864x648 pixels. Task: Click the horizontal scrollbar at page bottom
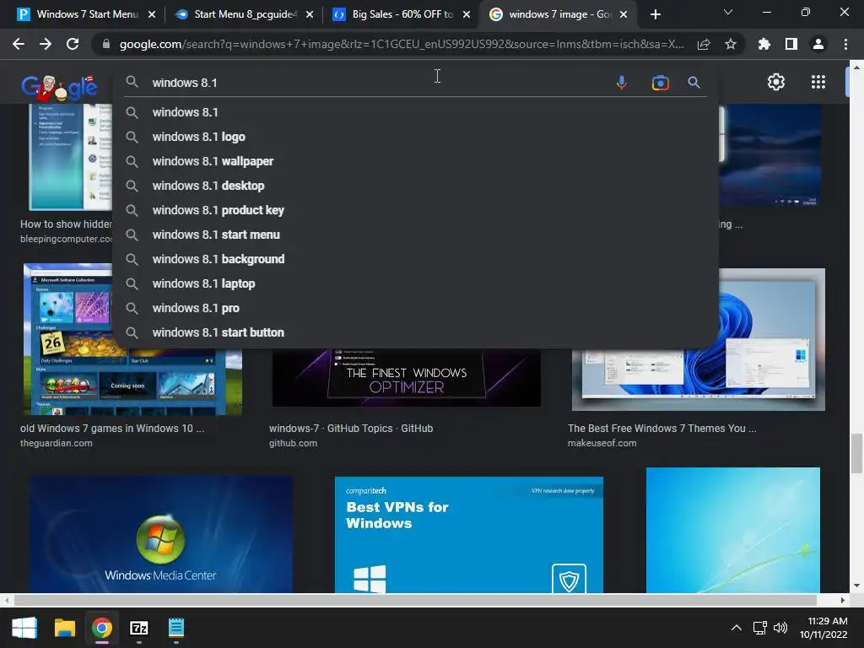tap(415, 600)
